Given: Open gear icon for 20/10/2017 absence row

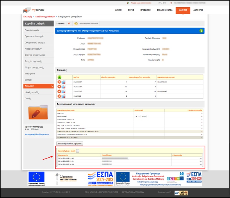Looking at the screenshot, I should tap(59, 82).
